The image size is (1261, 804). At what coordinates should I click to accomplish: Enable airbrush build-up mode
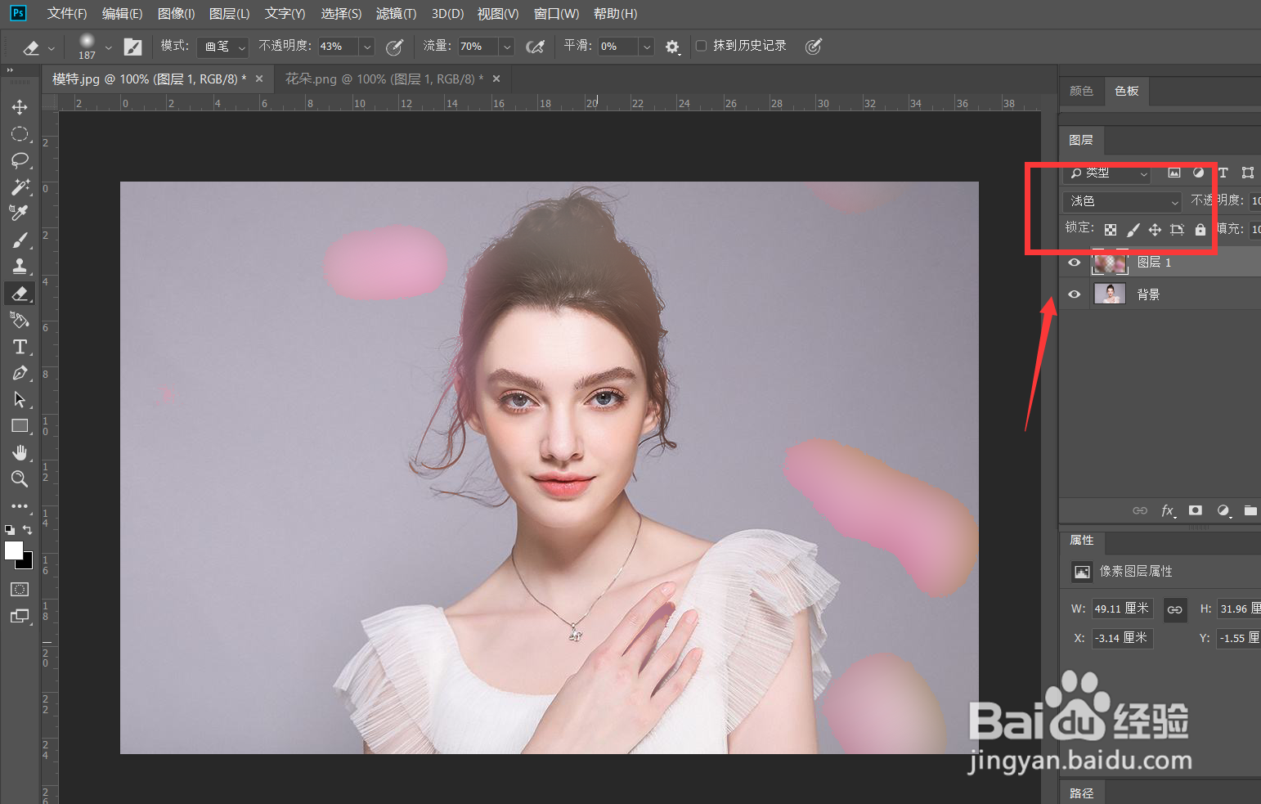tap(536, 47)
